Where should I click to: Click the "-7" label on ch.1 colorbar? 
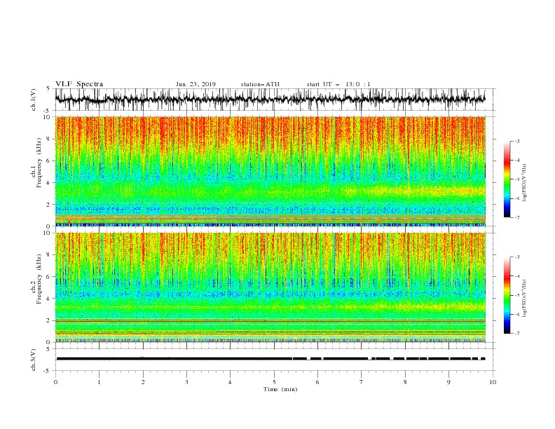click(516, 217)
